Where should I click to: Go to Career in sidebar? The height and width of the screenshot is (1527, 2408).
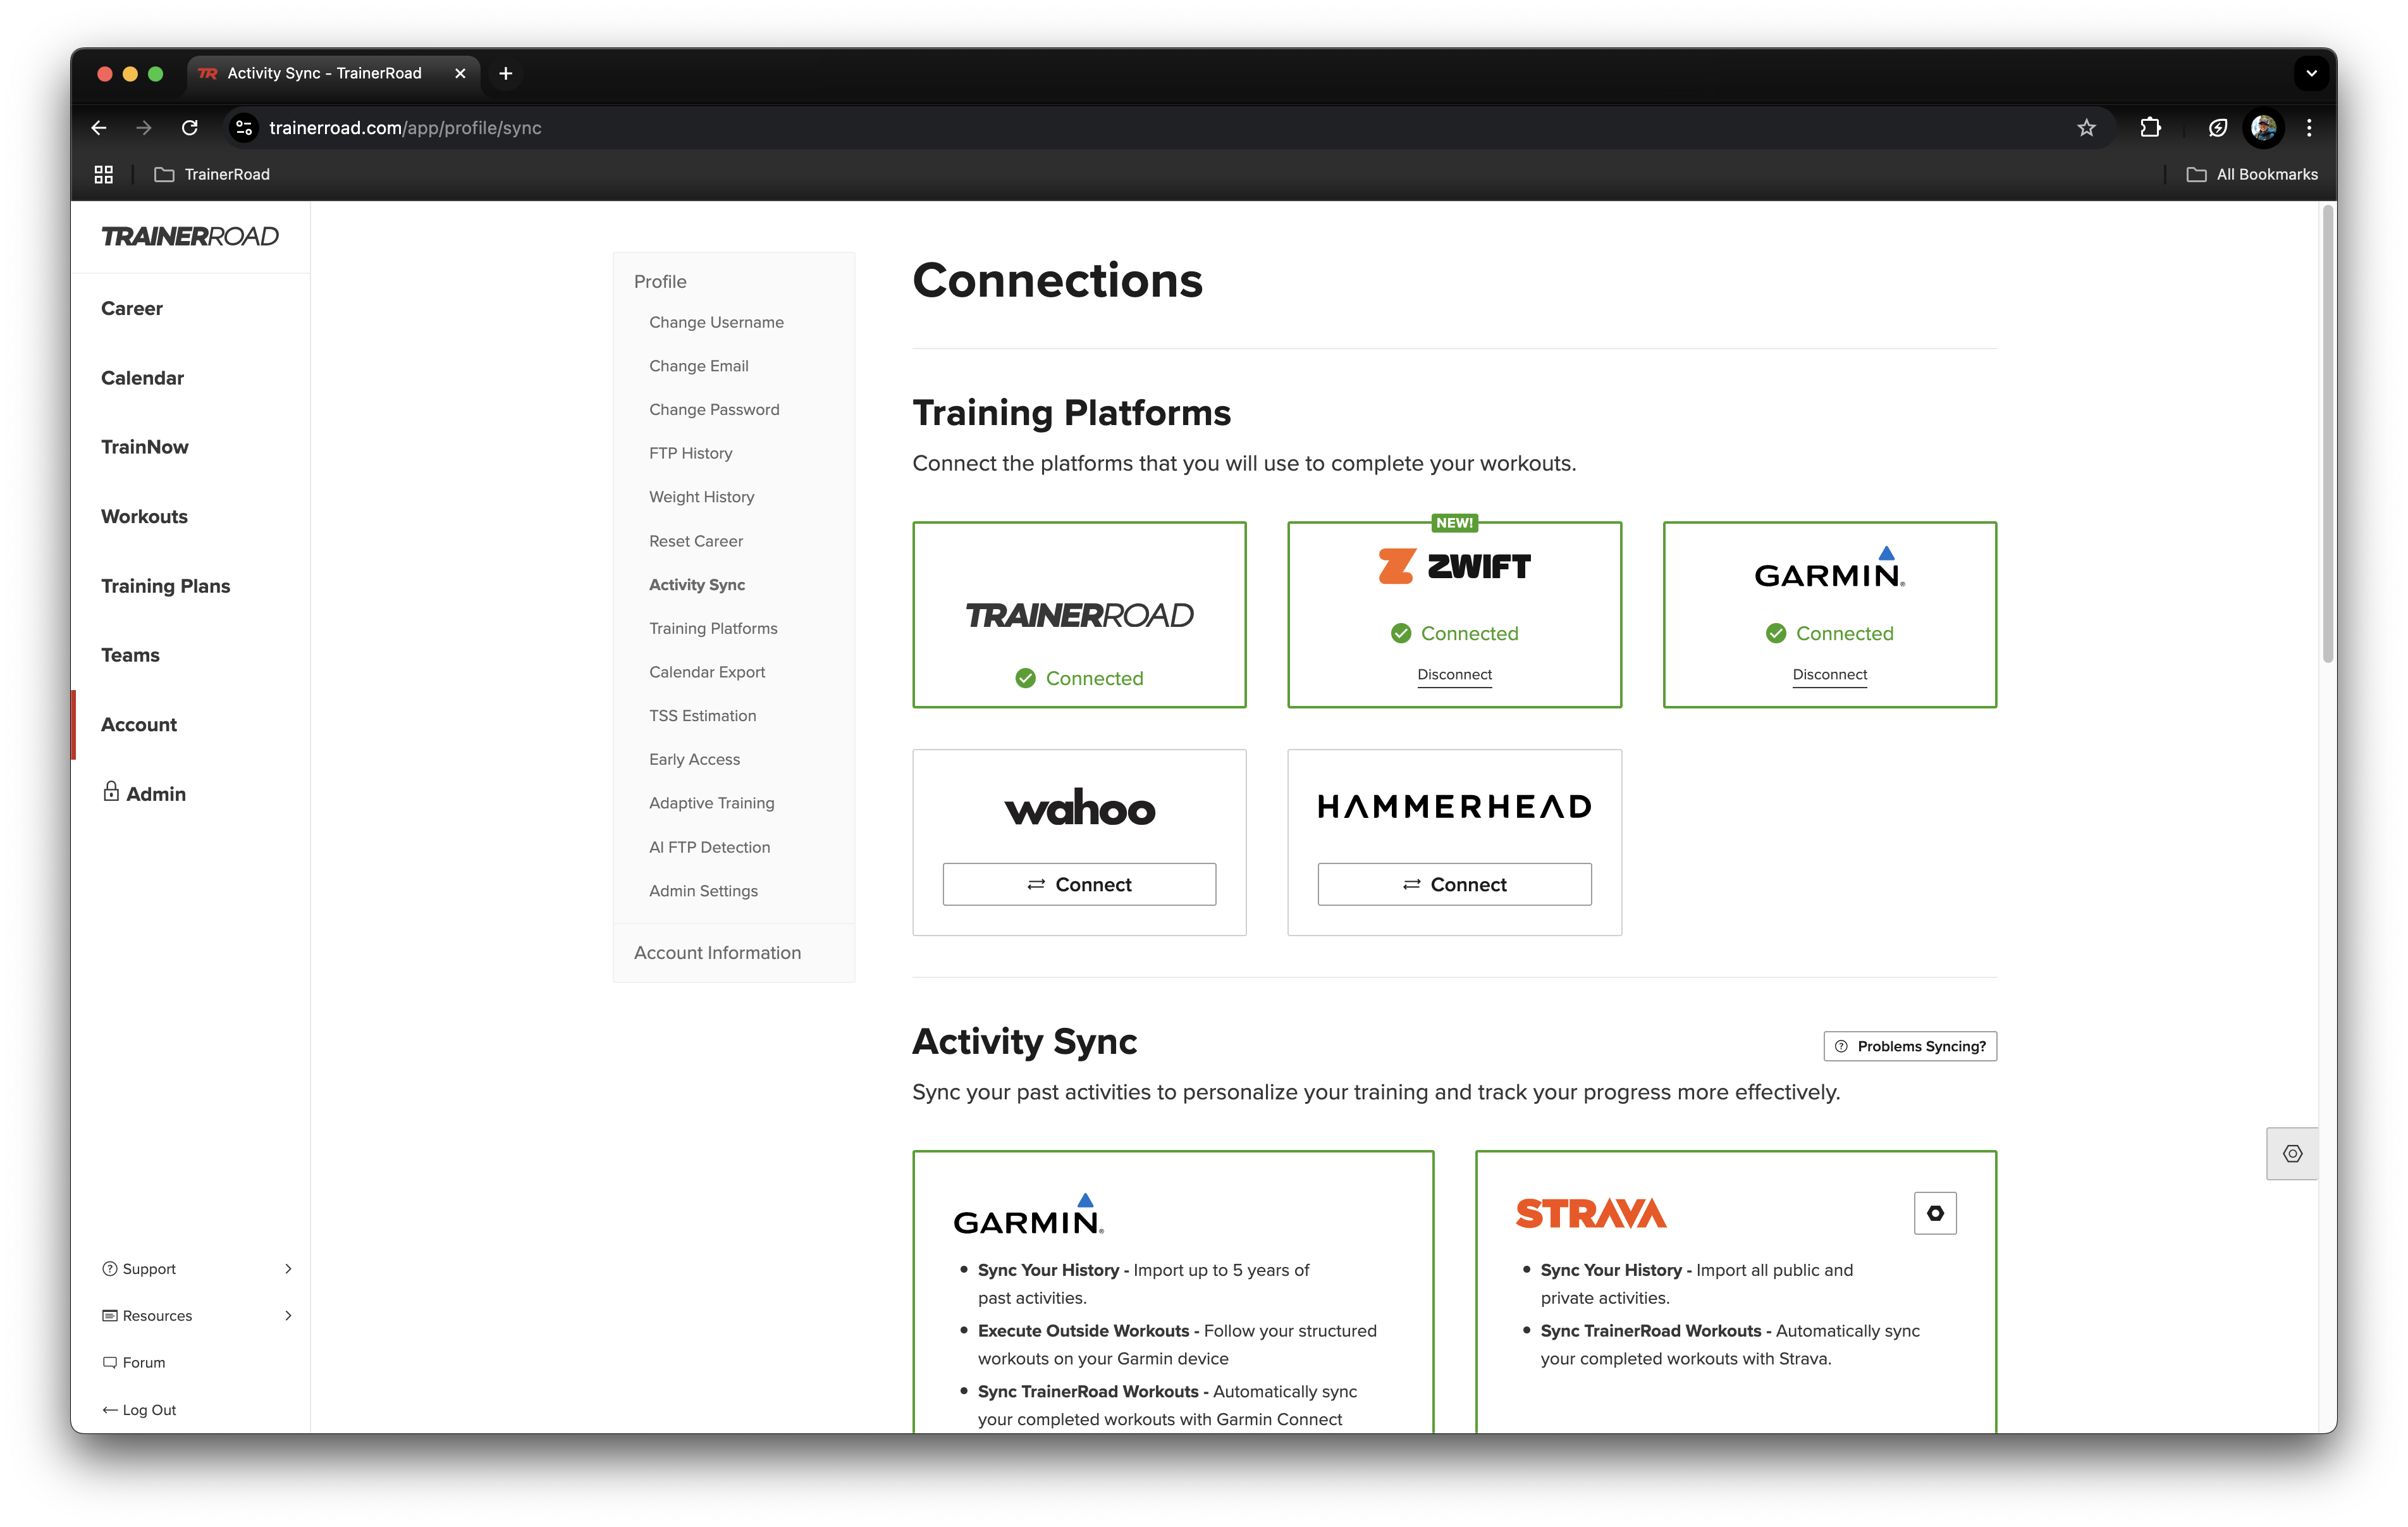(x=131, y=308)
